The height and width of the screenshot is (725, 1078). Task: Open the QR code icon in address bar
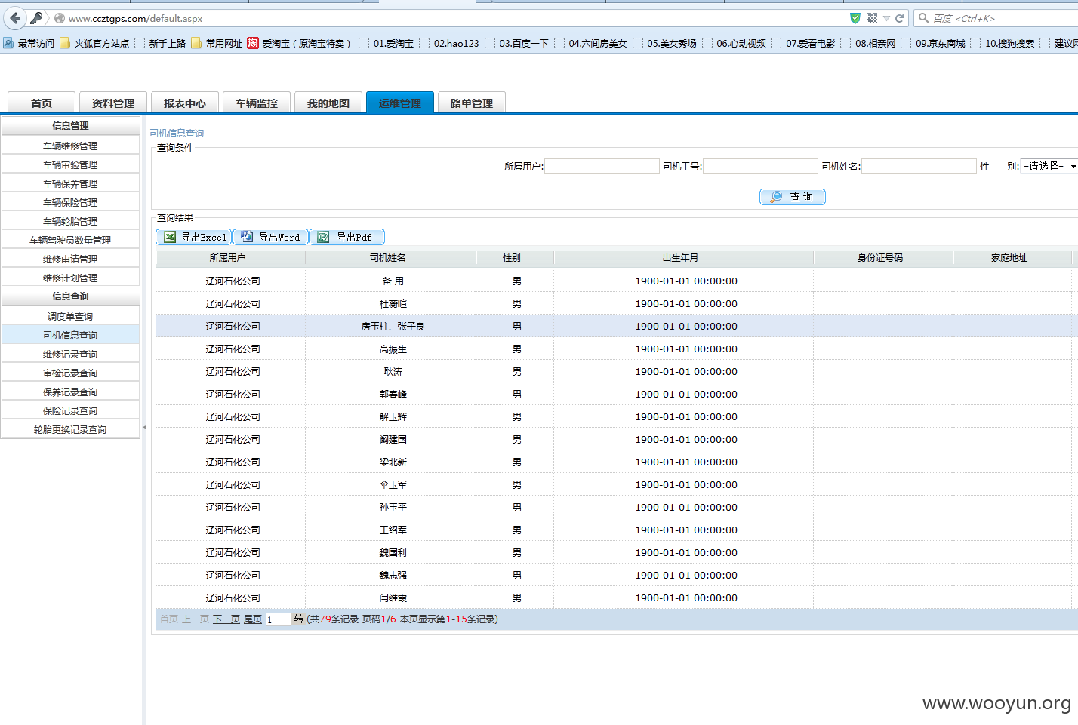coord(872,18)
